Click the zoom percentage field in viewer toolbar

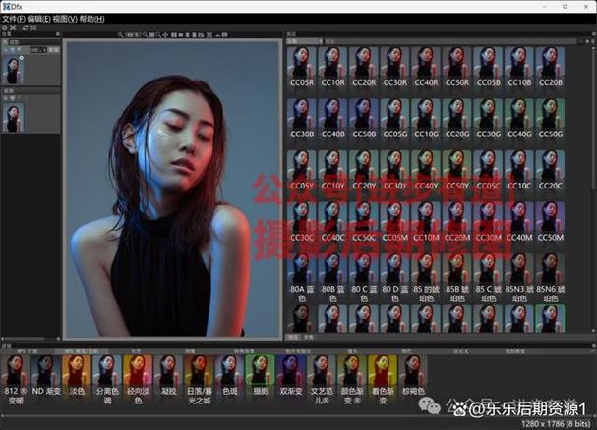[132, 35]
